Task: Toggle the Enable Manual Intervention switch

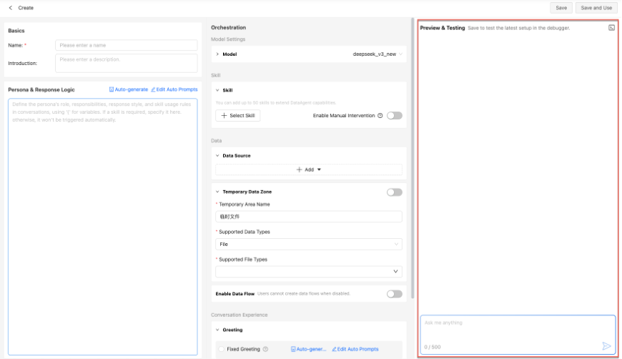Action: pos(394,116)
